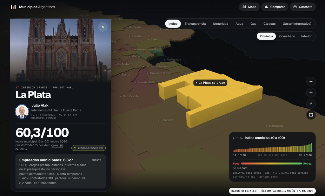This screenshot has width=325, height=196.
Task: Reset map orientation with compass button
Action: click(x=311, y=104)
